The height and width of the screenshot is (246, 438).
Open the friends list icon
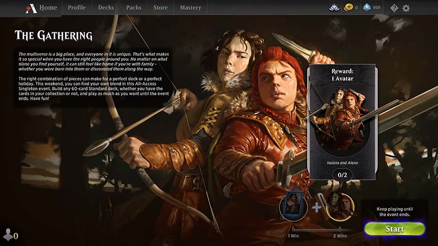pyautogui.click(x=8, y=235)
